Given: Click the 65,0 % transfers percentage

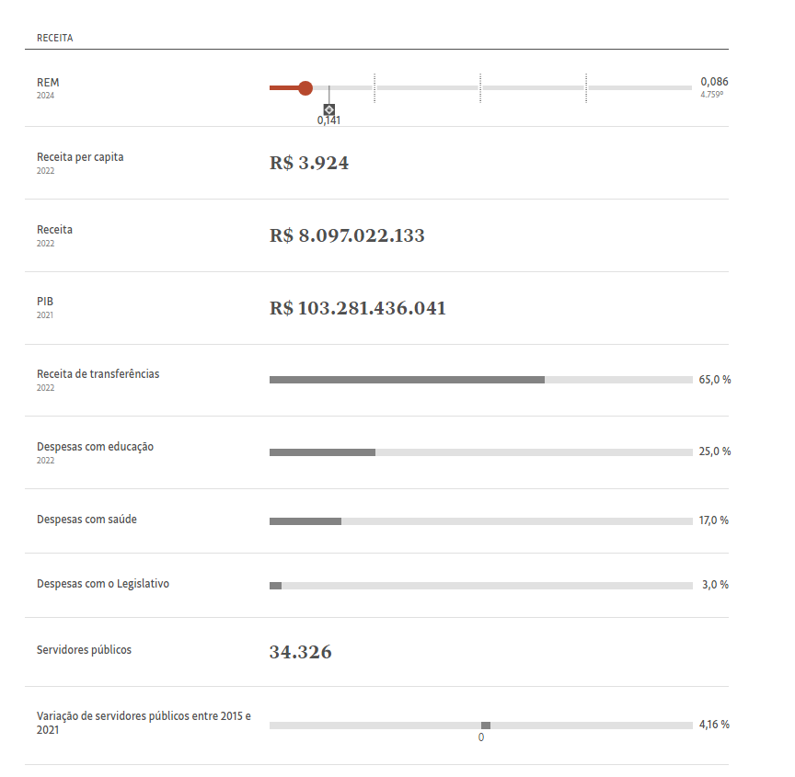Looking at the screenshot, I should (x=715, y=380).
